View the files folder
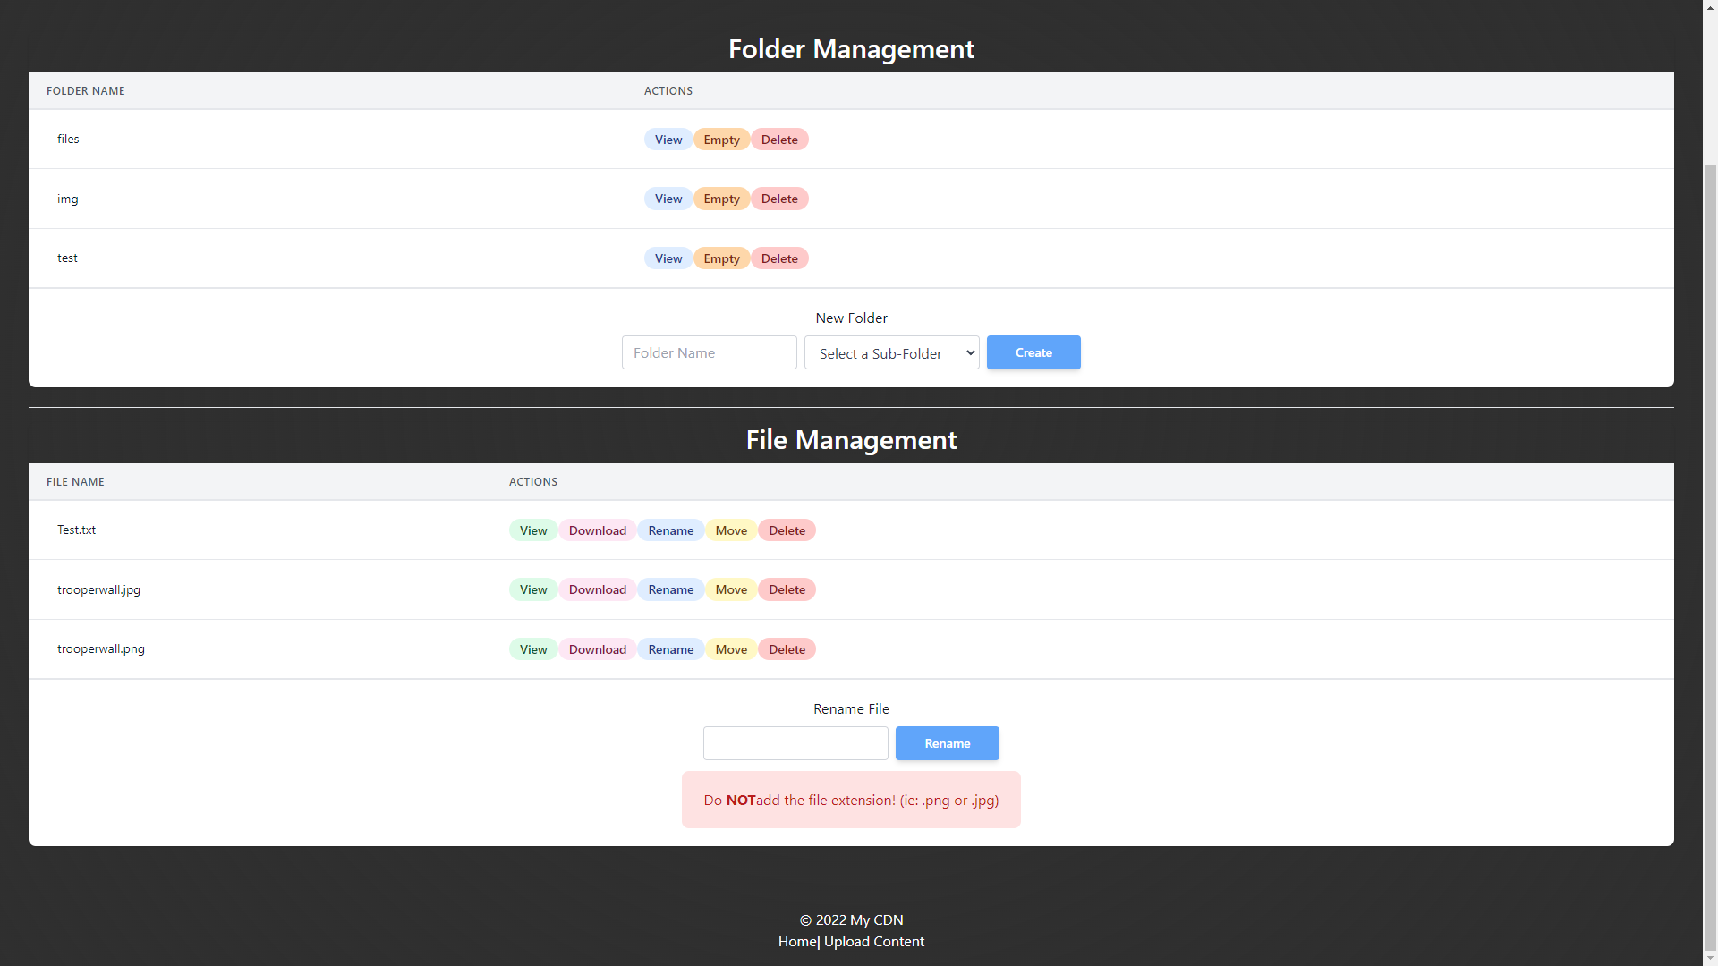The height and width of the screenshot is (966, 1718). (x=668, y=140)
